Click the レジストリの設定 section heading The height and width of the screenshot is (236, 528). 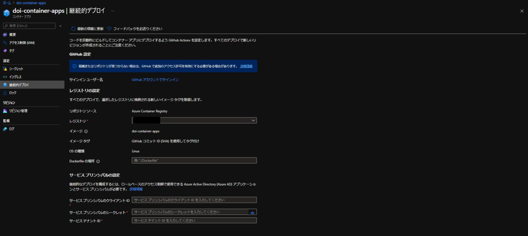(x=84, y=90)
